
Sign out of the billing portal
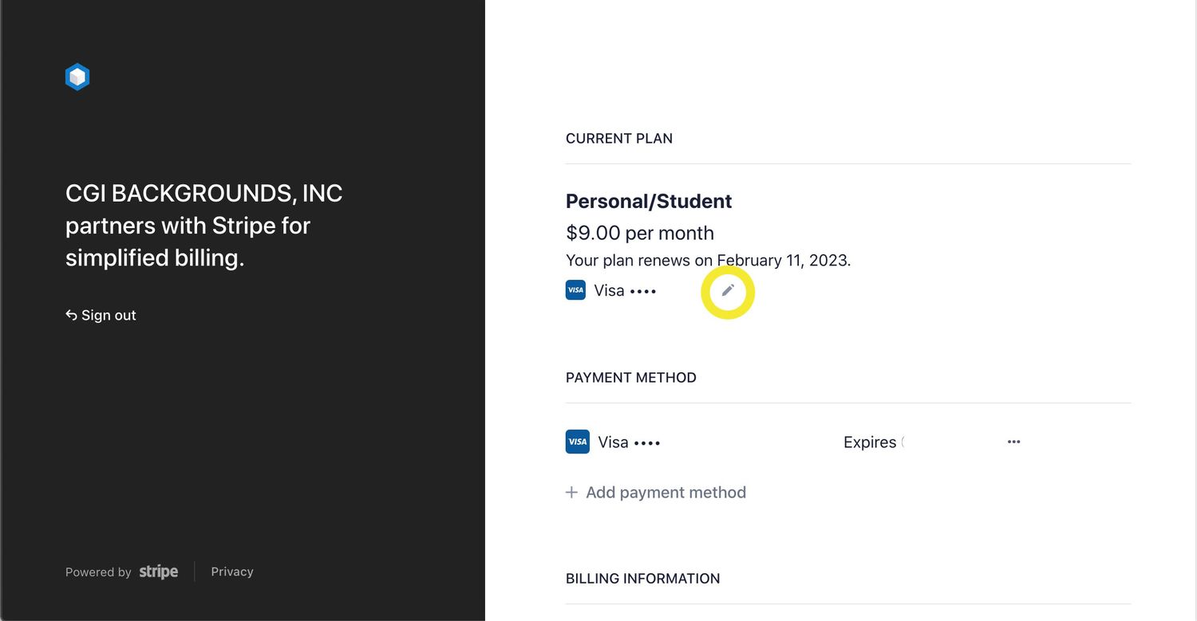101,315
